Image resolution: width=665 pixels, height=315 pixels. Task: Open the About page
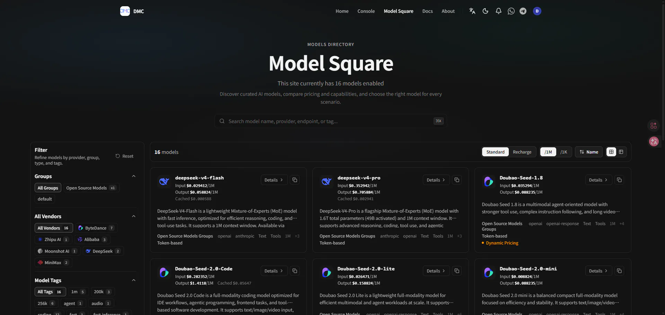pyautogui.click(x=448, y=11)
